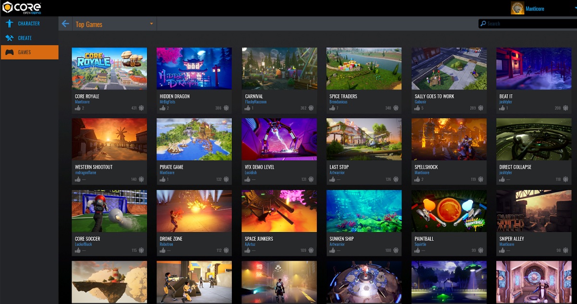Open the Character section in sidebar
The height and width of the screenshot is (304, 577).
[x=29, y=24]
